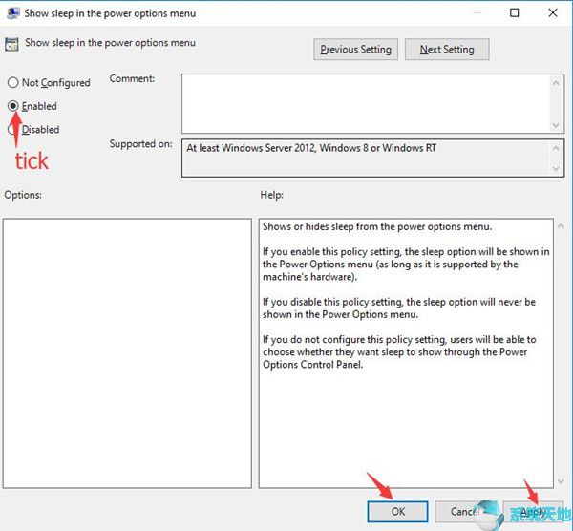The width and height of the screenshot is (573, 531).
Task: Close the window with the X
Action: tap(553, 12)
